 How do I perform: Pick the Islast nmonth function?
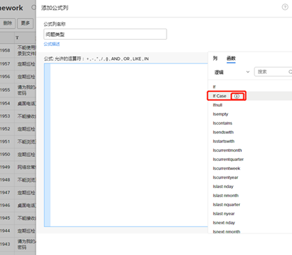226,196
